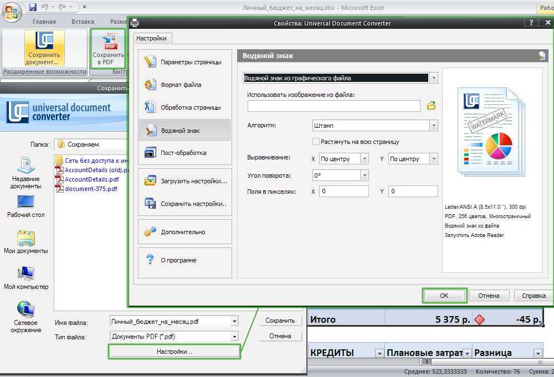
Task: Open the Y alignment dropdown
Action: (x=434, y=159)
